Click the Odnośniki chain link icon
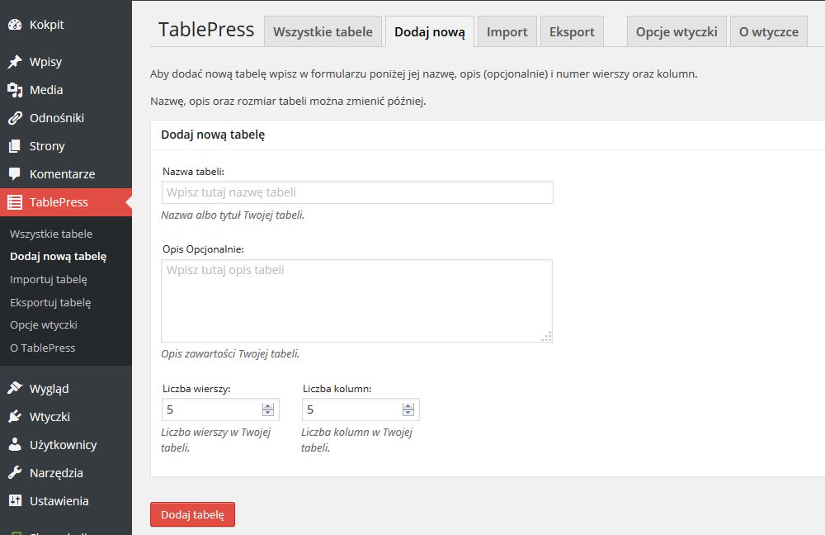825x535 pixels. pyautogui.click(x=15, y=118)
